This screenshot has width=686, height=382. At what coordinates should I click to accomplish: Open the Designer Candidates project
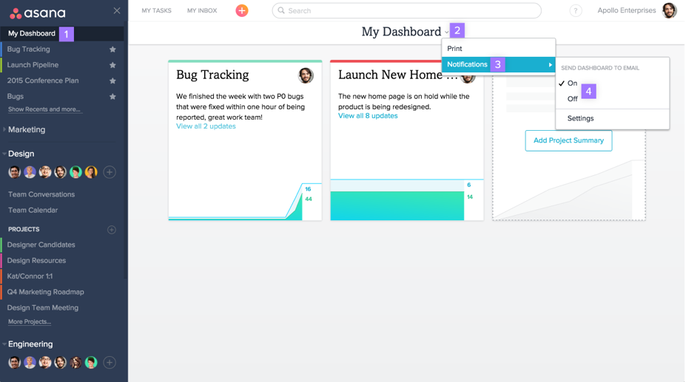point(41,245)
